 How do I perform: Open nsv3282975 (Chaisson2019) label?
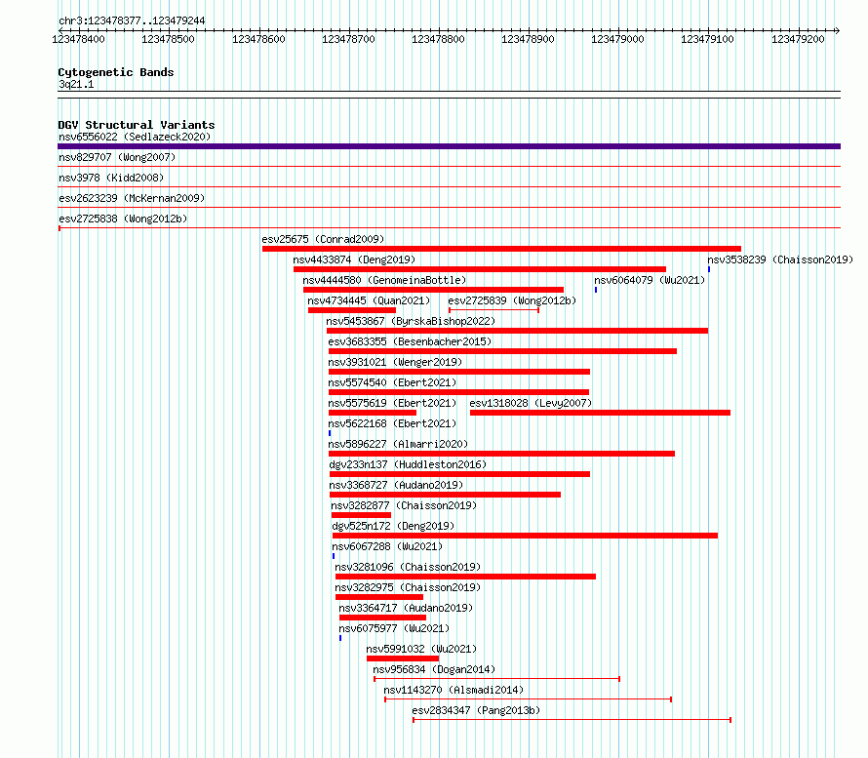pyautogui.click(x=408, y=587)
